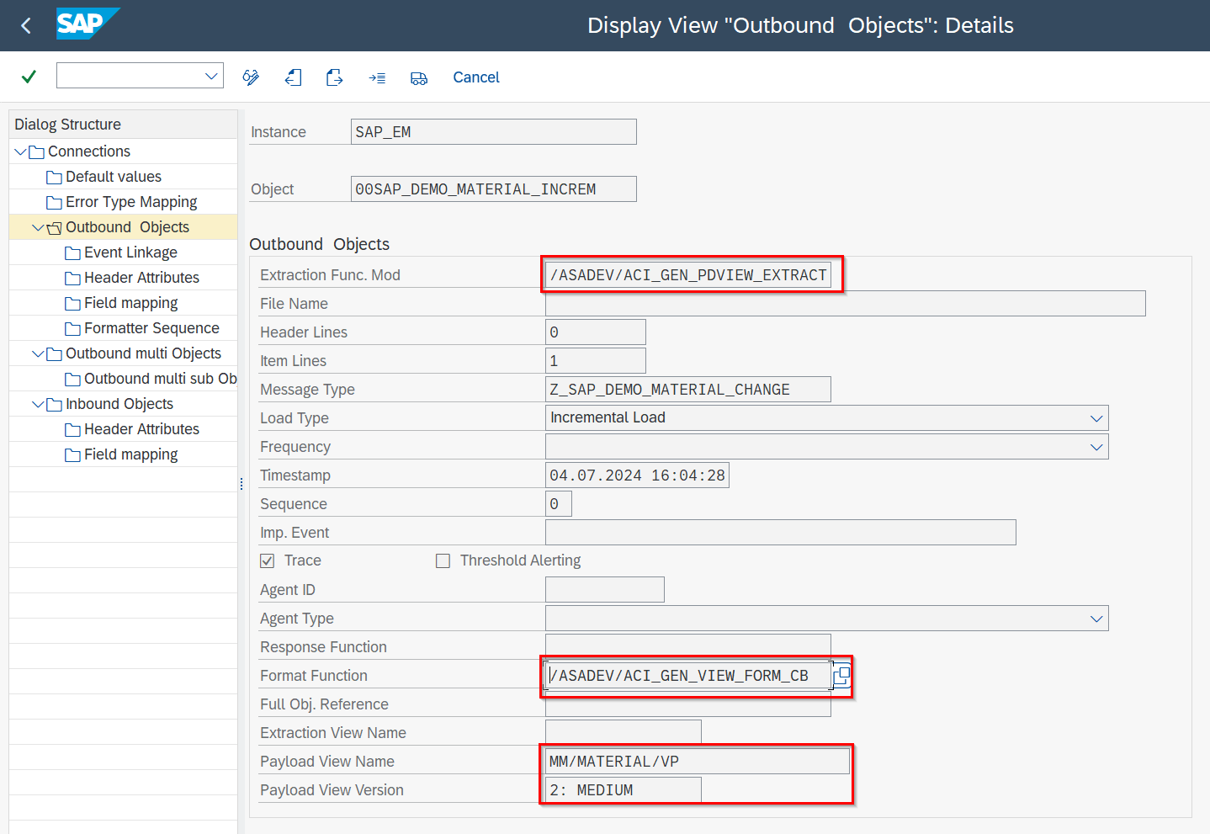
Task: Click the SAP logo
Action: coord(88,24)
